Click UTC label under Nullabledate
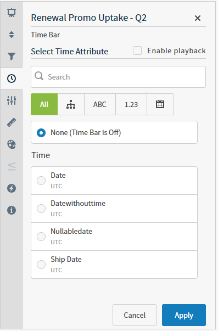 (x=57, y=242)
